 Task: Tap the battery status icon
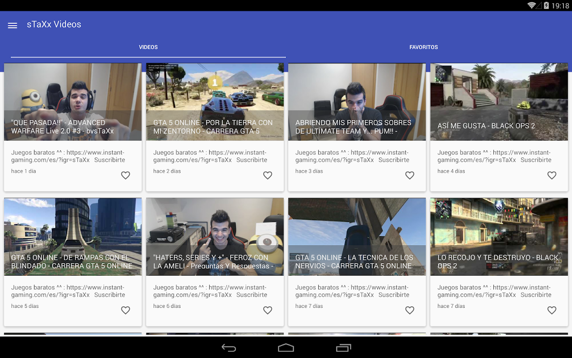[x=546, y=5]
